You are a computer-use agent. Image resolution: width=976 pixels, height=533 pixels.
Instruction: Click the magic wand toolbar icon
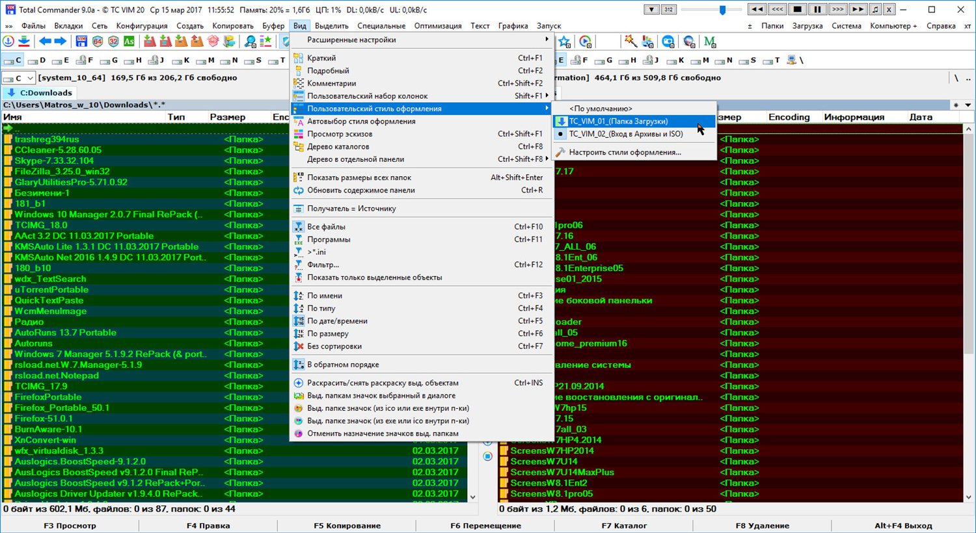630,42
